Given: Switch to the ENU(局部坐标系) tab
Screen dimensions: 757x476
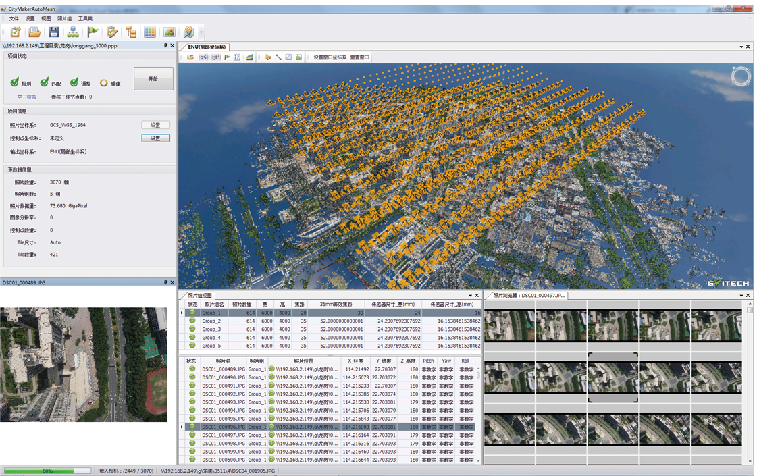Looking at the screenshot, I should tap(207, 47).
